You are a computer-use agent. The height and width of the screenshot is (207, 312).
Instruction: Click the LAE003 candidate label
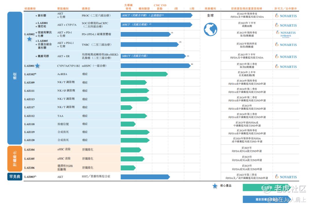coord(30,177)
